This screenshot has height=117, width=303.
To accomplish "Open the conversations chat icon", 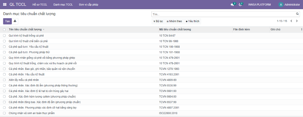I will click(232, 5).
